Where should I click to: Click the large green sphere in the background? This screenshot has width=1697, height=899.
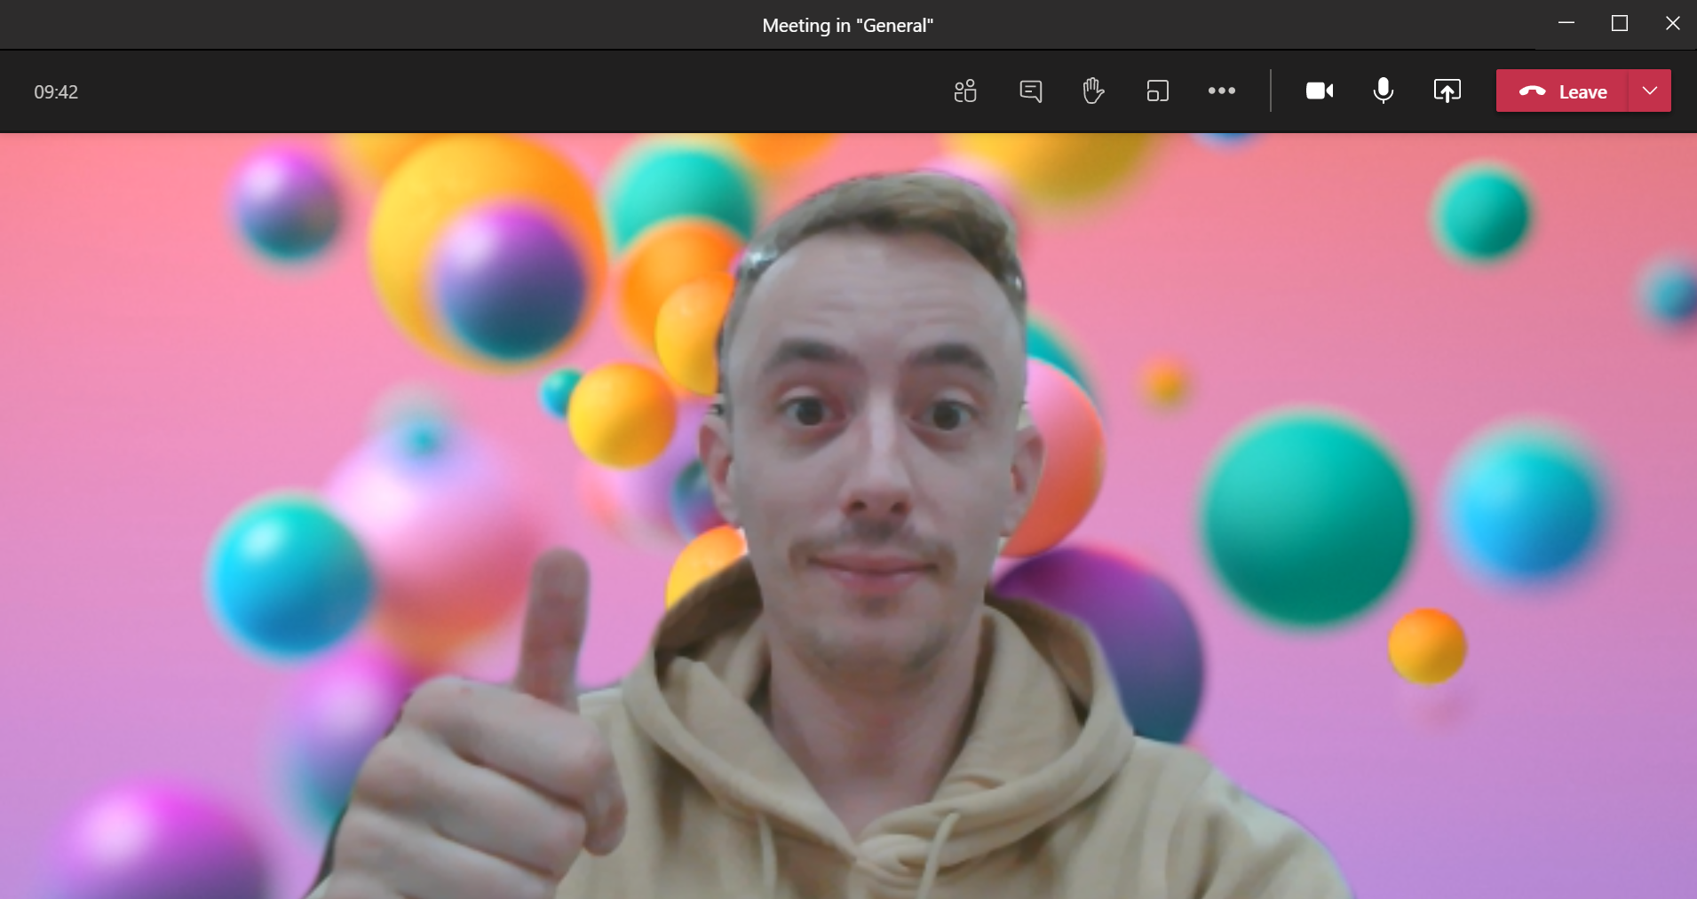(1305, 519)
